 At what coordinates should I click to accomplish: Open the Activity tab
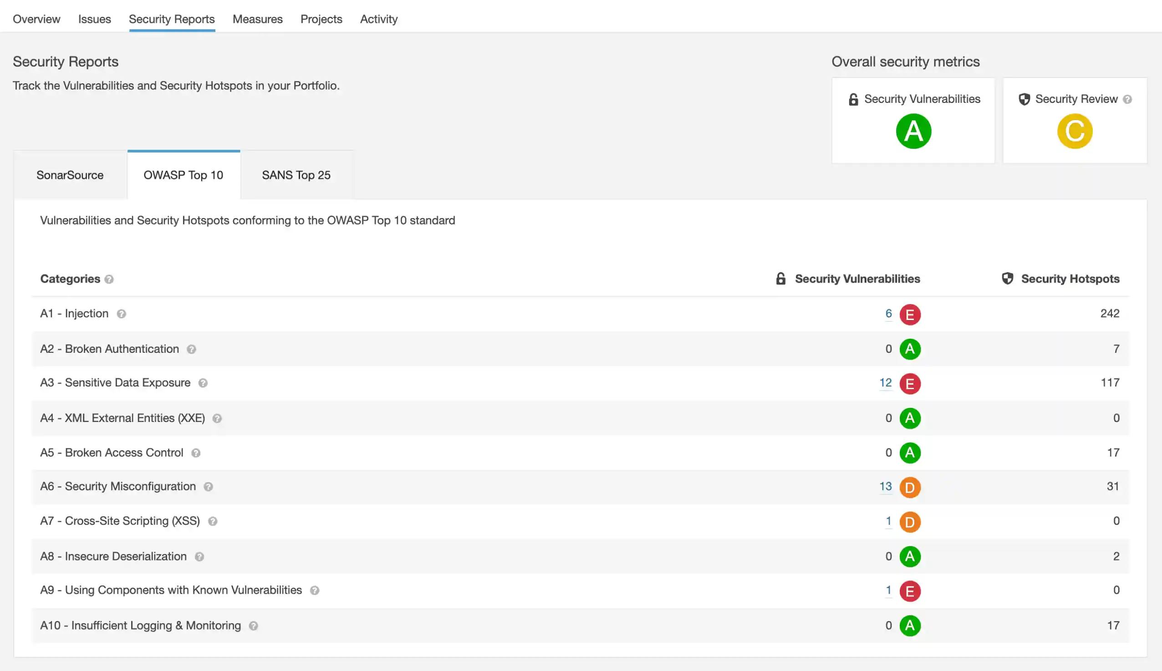[x=378, y=19]
